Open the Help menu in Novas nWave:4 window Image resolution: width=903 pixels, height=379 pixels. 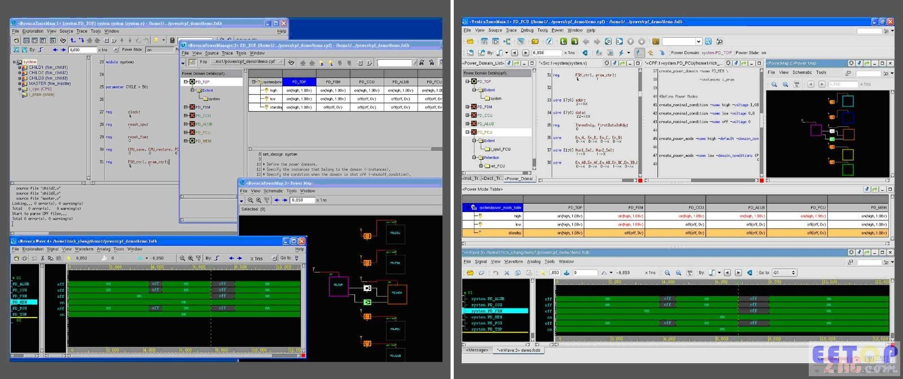(300, 249)
